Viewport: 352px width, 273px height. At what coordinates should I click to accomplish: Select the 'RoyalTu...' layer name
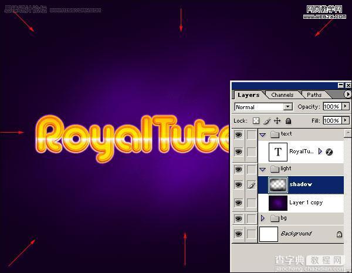point(302,151)
